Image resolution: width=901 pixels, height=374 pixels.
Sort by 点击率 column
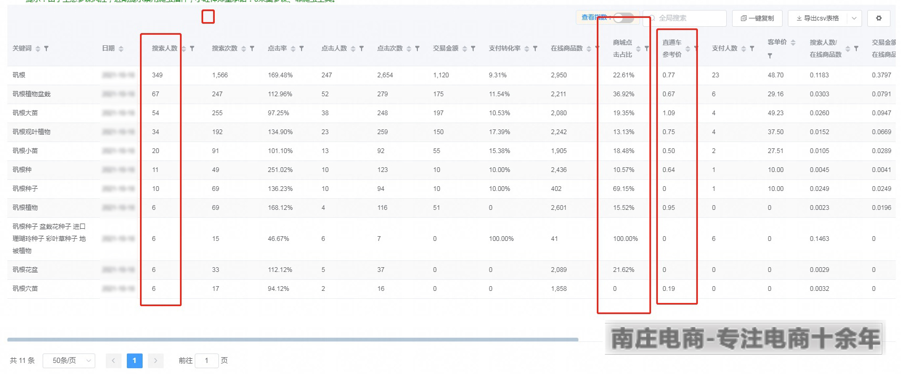point(293,48)
